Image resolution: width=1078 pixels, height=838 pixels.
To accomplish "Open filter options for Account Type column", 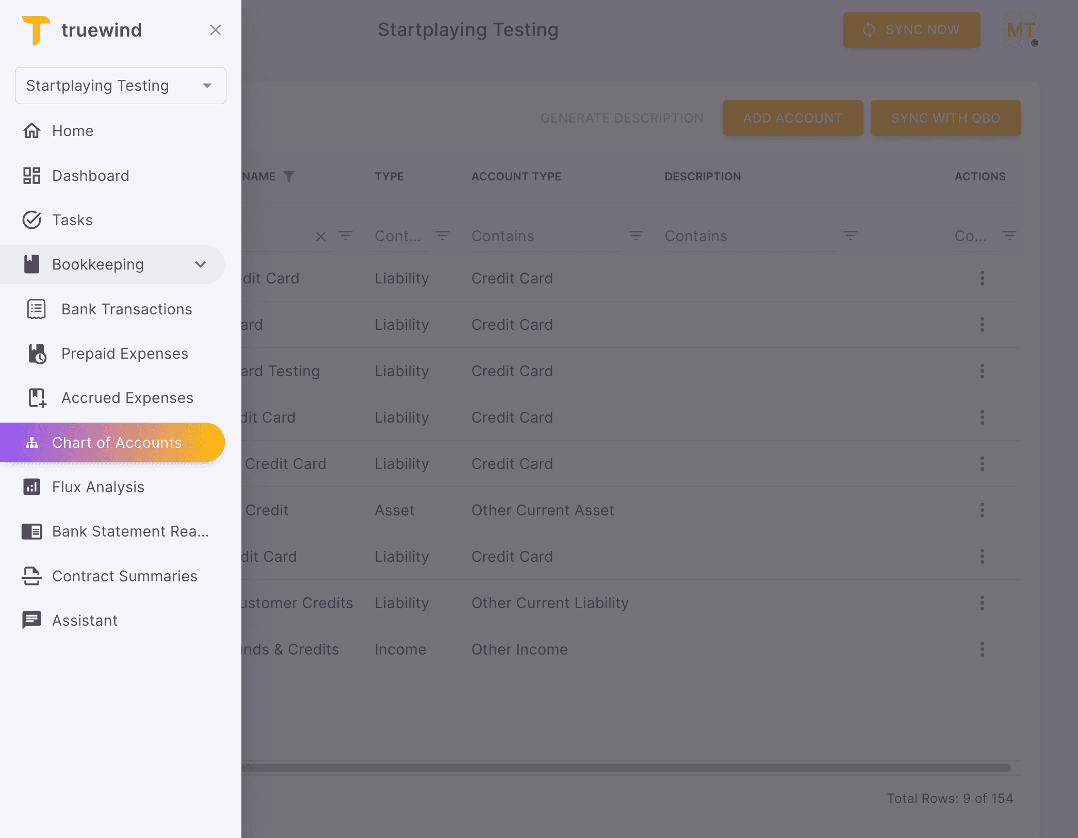I will pyautogui.click(x=635, y=236).
